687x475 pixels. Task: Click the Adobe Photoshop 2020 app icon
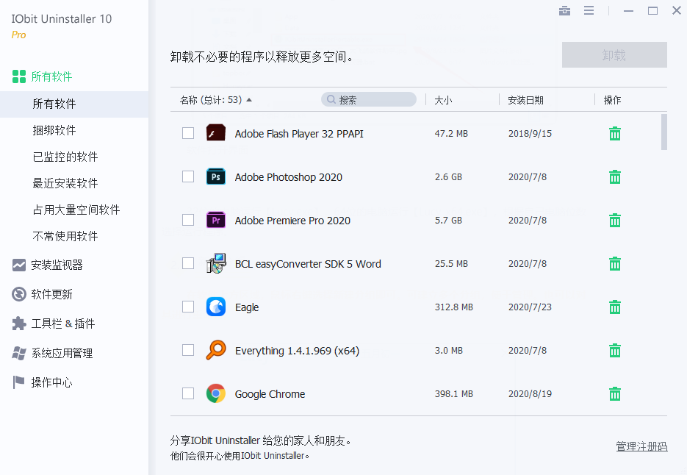tap(215, 177)
